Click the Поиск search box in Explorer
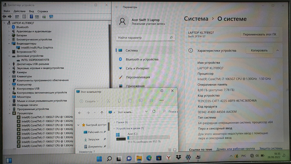This screenshot has height=164, width=291. pos(169,112)
